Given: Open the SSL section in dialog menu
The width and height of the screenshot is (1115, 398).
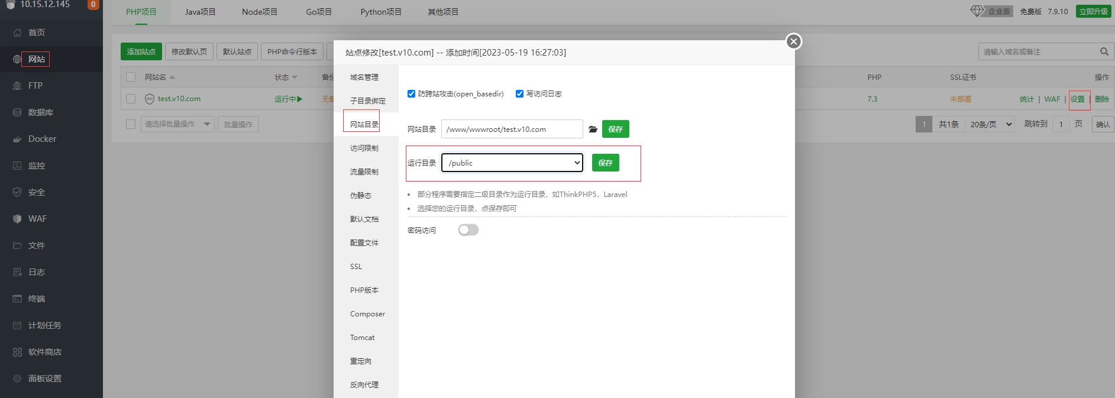Looking at the screenshot, I should [356, 267].
